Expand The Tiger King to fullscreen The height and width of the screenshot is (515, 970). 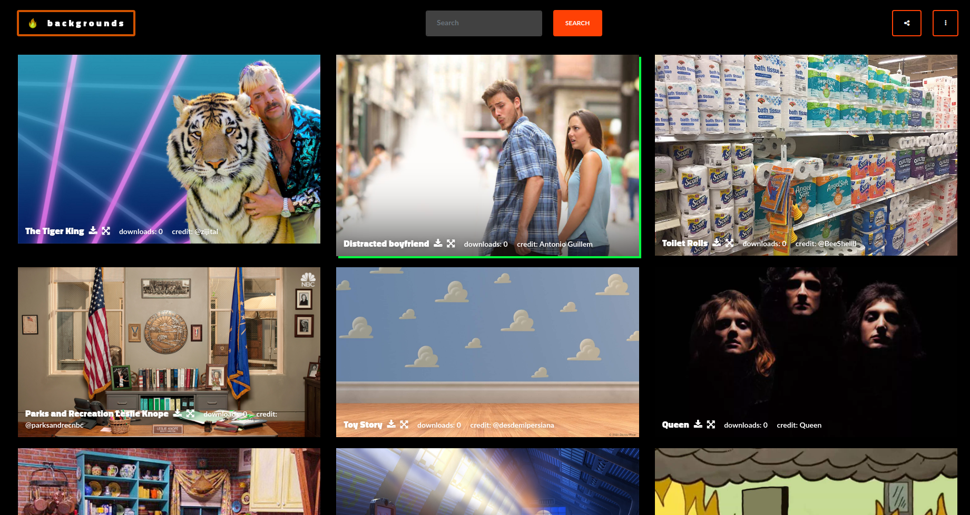[106, 230]
